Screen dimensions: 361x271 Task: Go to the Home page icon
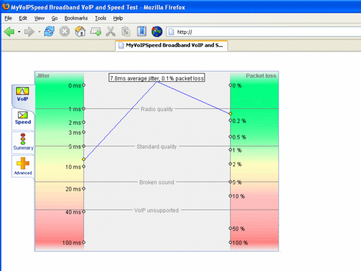(80, 32)
